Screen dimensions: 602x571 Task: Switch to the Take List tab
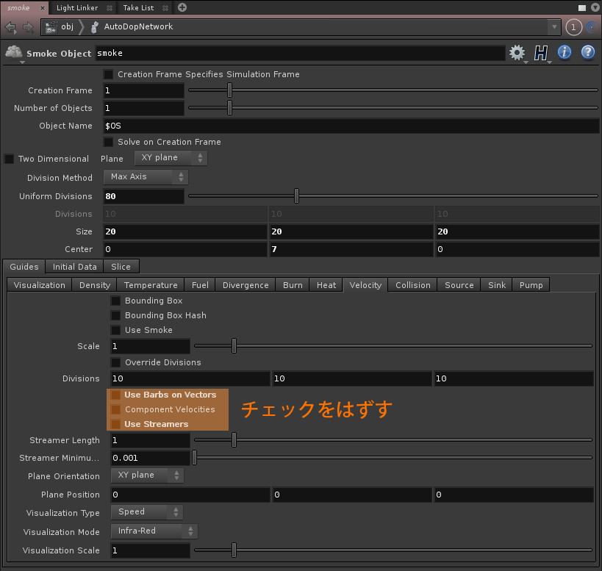coord(139,7)
